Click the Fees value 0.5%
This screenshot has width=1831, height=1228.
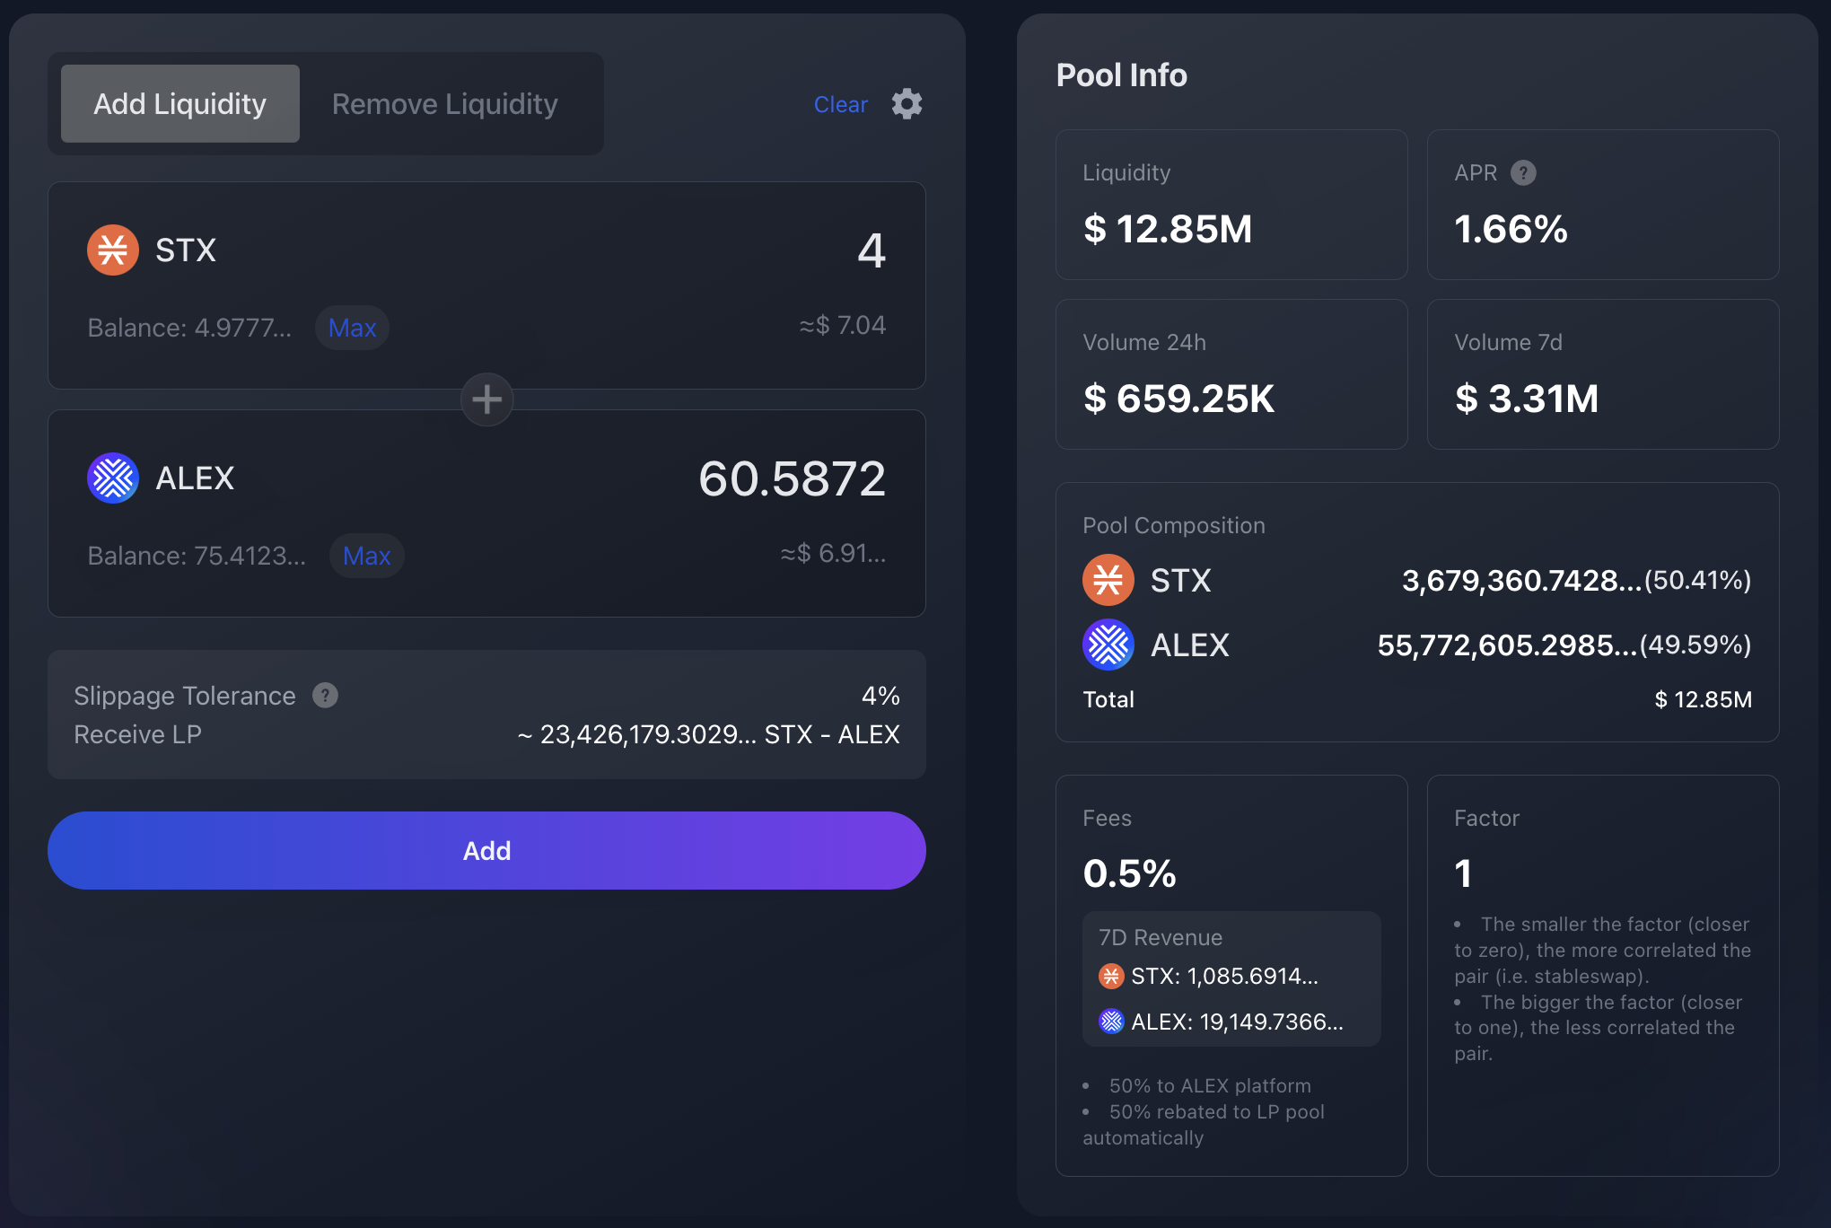1129,873
